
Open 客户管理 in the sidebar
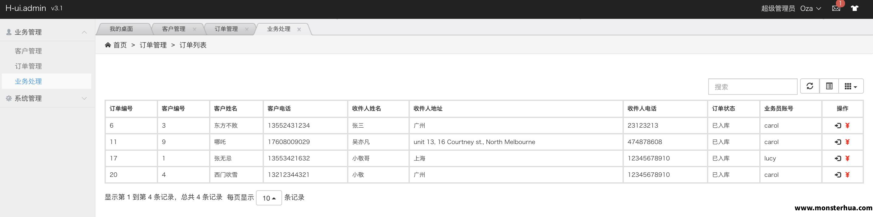point(29,51)
